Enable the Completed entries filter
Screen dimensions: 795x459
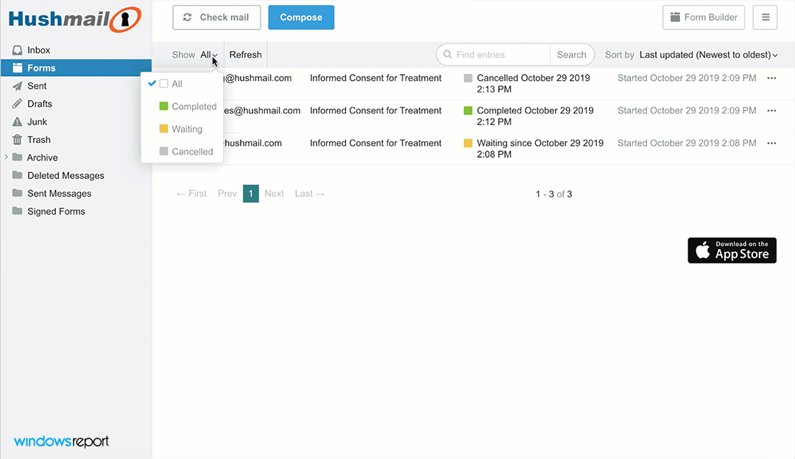coord(162,106)
